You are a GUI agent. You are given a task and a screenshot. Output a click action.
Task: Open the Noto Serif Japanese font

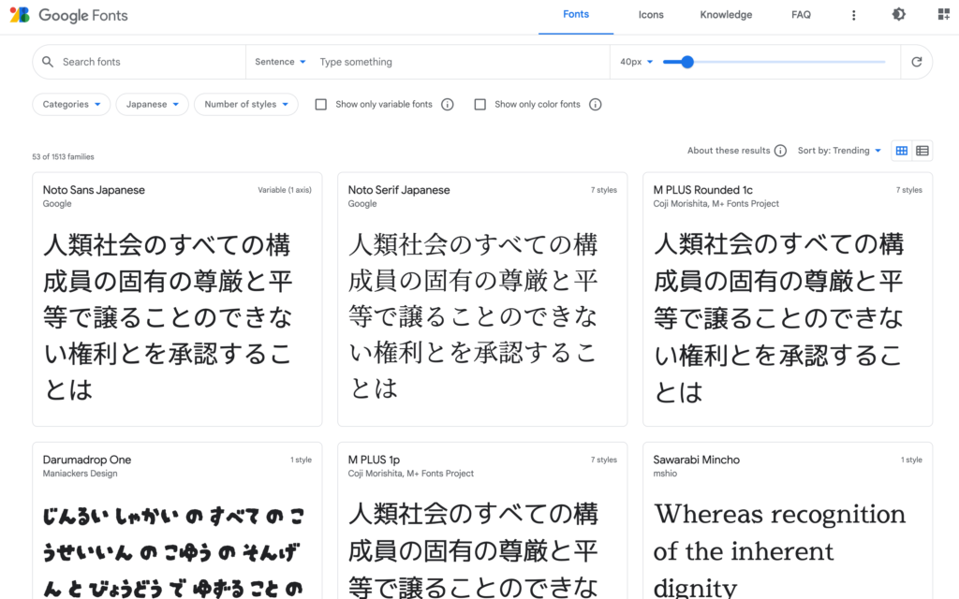[x=399, y=190]
